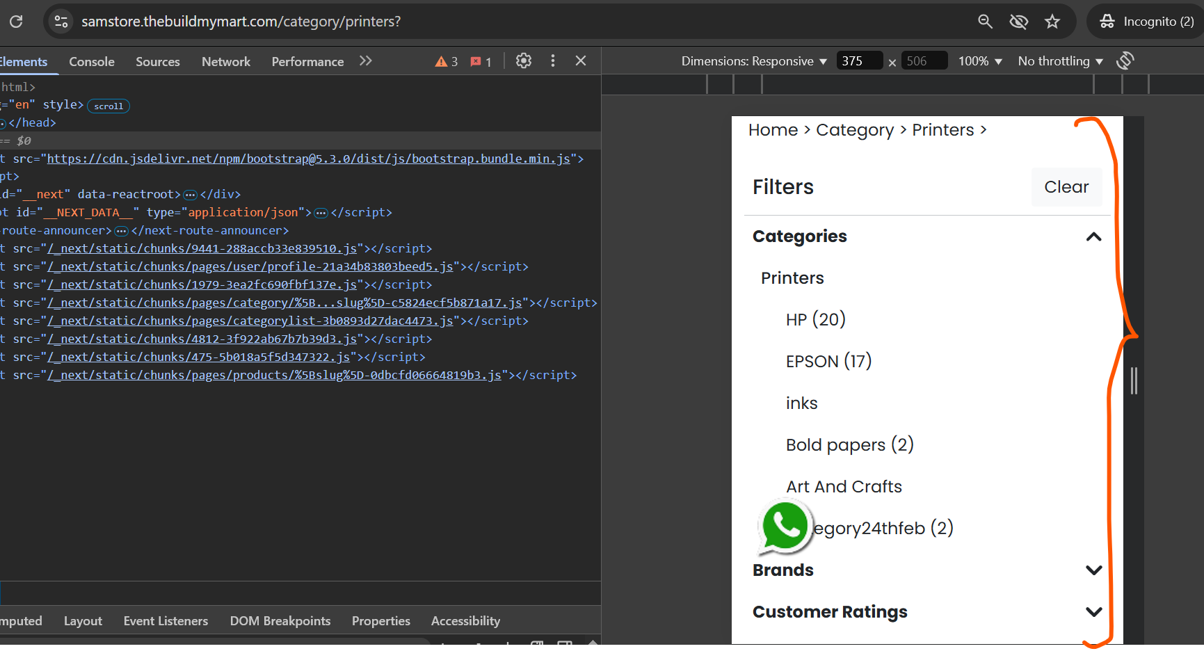
Task: Open the 4812-3f922ab67b7b39d3.js chunk link
Action: 202,339
